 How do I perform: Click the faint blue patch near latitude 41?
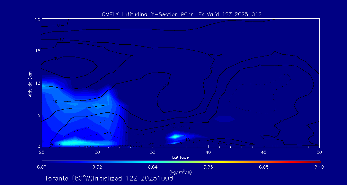click(224, 119)
